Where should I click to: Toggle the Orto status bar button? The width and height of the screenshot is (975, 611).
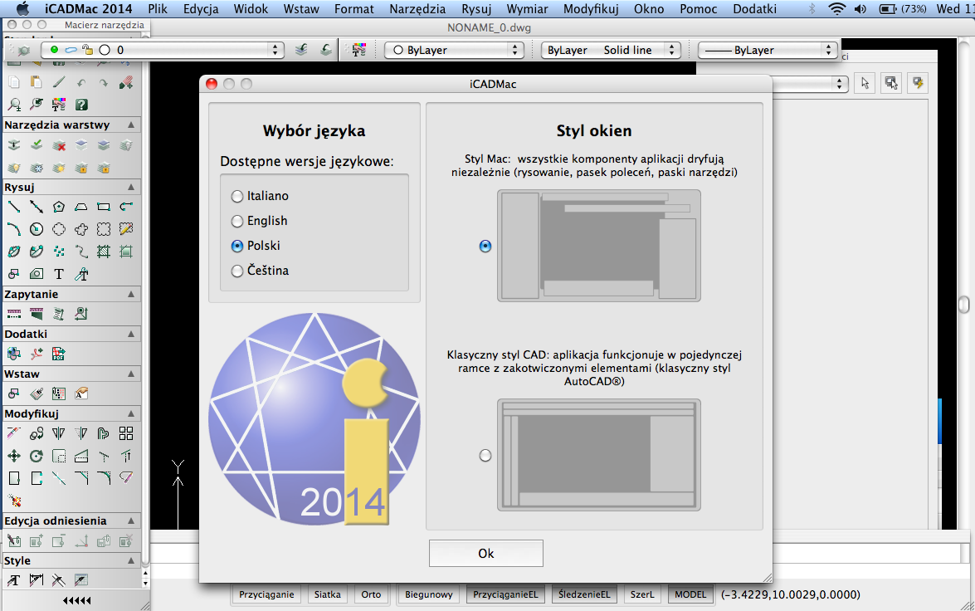coord(371,594)
